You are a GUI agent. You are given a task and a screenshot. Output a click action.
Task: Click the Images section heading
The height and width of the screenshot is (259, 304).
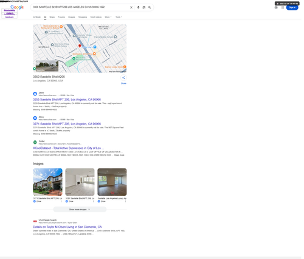click(38, 164)
